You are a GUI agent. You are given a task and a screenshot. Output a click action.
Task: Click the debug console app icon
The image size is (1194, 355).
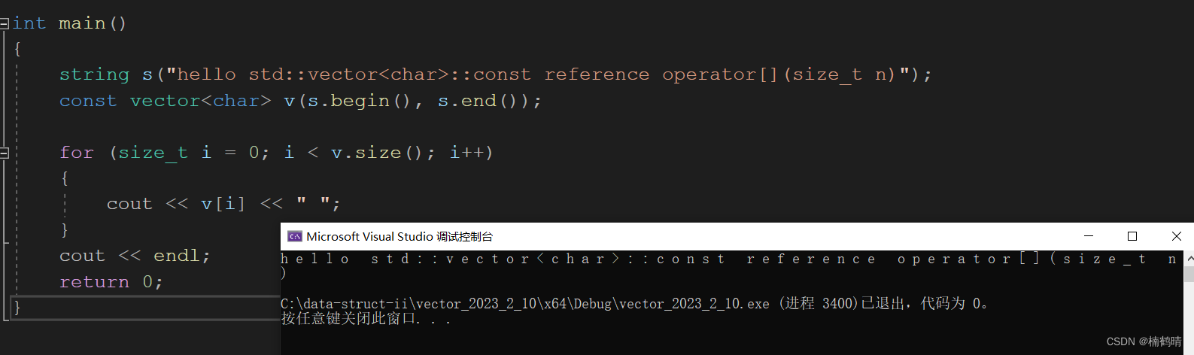coord(294,236)
